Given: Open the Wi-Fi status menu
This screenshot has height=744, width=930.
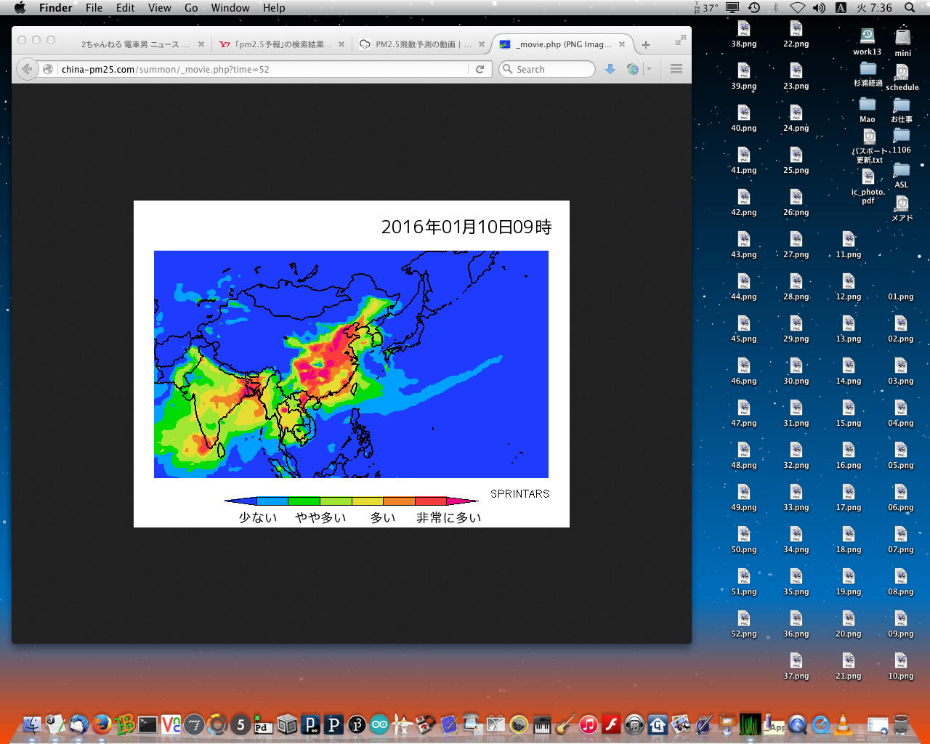Looking at the screenshot, I should pos(797,8).
